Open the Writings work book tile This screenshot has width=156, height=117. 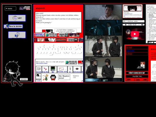(62, 69)
